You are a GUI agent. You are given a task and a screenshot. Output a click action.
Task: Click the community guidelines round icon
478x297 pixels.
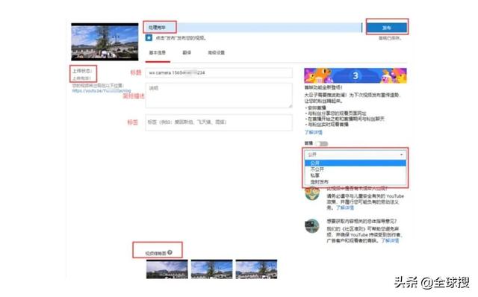(x=312, y=225)
